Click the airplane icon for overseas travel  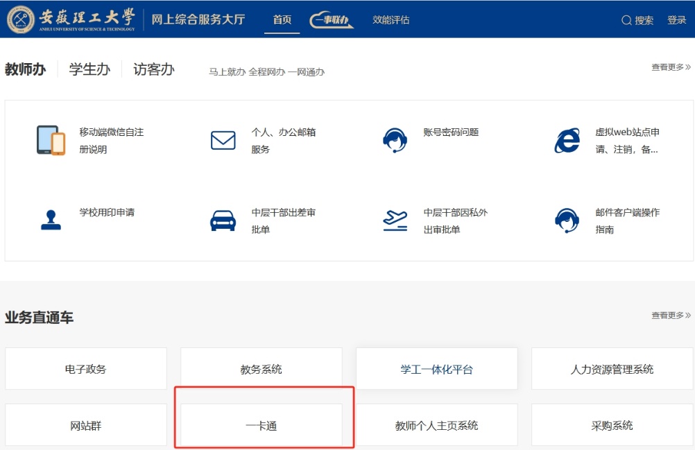pyautogui.click(x=395, y=220)
